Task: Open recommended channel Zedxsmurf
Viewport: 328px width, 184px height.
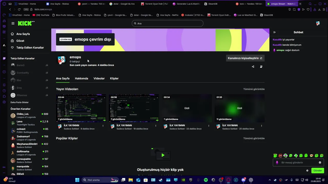Action: pyautogui.click(x=29, y=138)
